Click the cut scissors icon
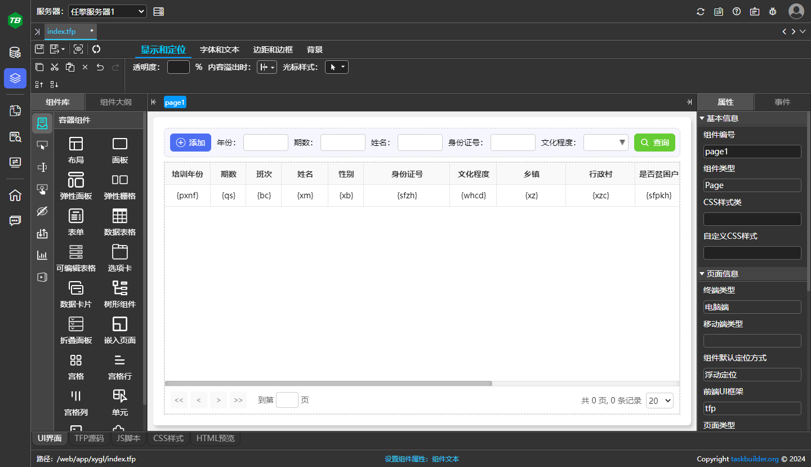This screenshot has height=467, width=811. [x=55, y=67]
